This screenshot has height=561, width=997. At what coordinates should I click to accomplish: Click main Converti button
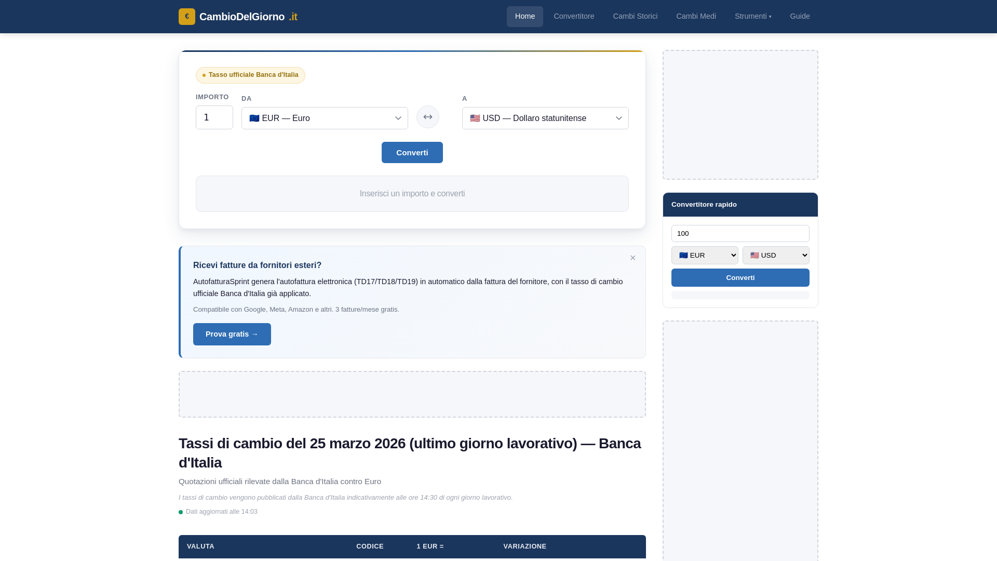[412, 153]
